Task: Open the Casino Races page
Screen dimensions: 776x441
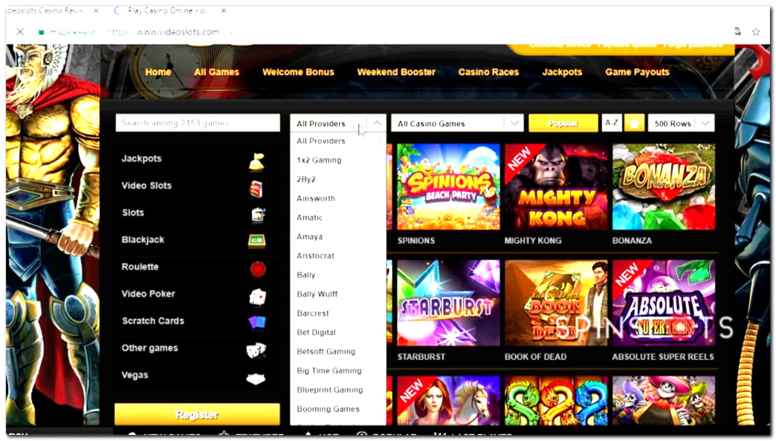Action: pyautogui.click(x=489, y=72)
